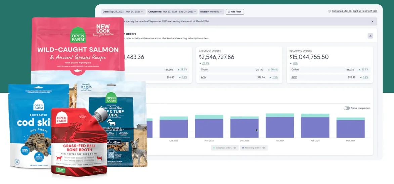Open the Date range dropdown

(123, 11)
